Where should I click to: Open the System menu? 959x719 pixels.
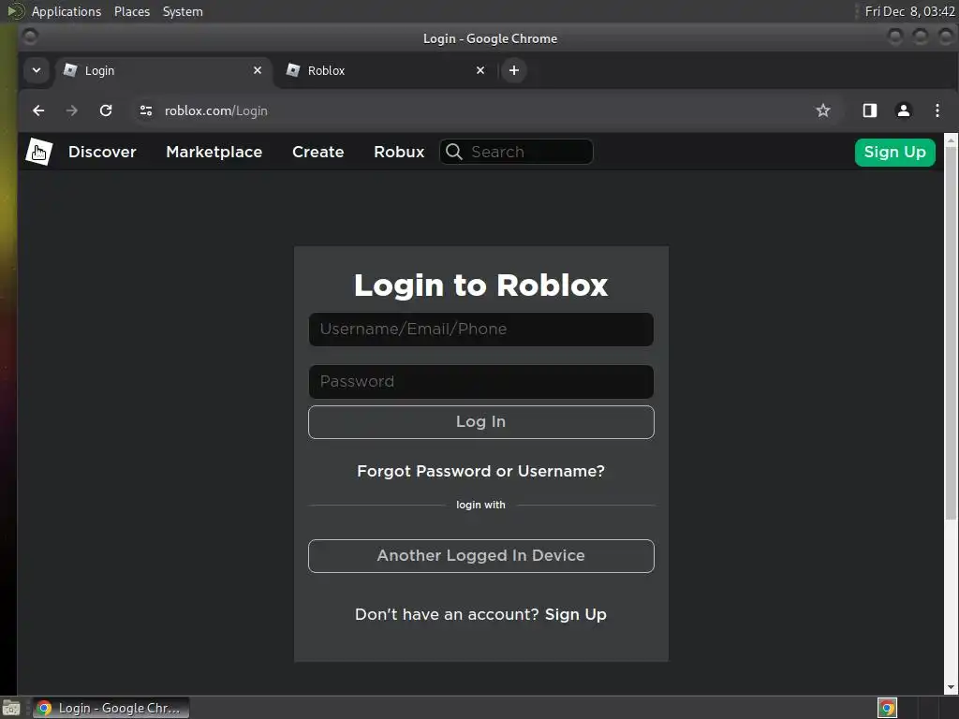(183, 11)
